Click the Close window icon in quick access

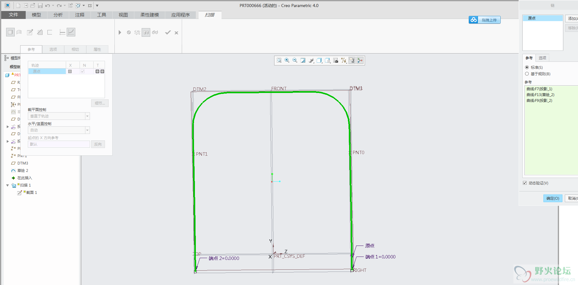[90, 6]
